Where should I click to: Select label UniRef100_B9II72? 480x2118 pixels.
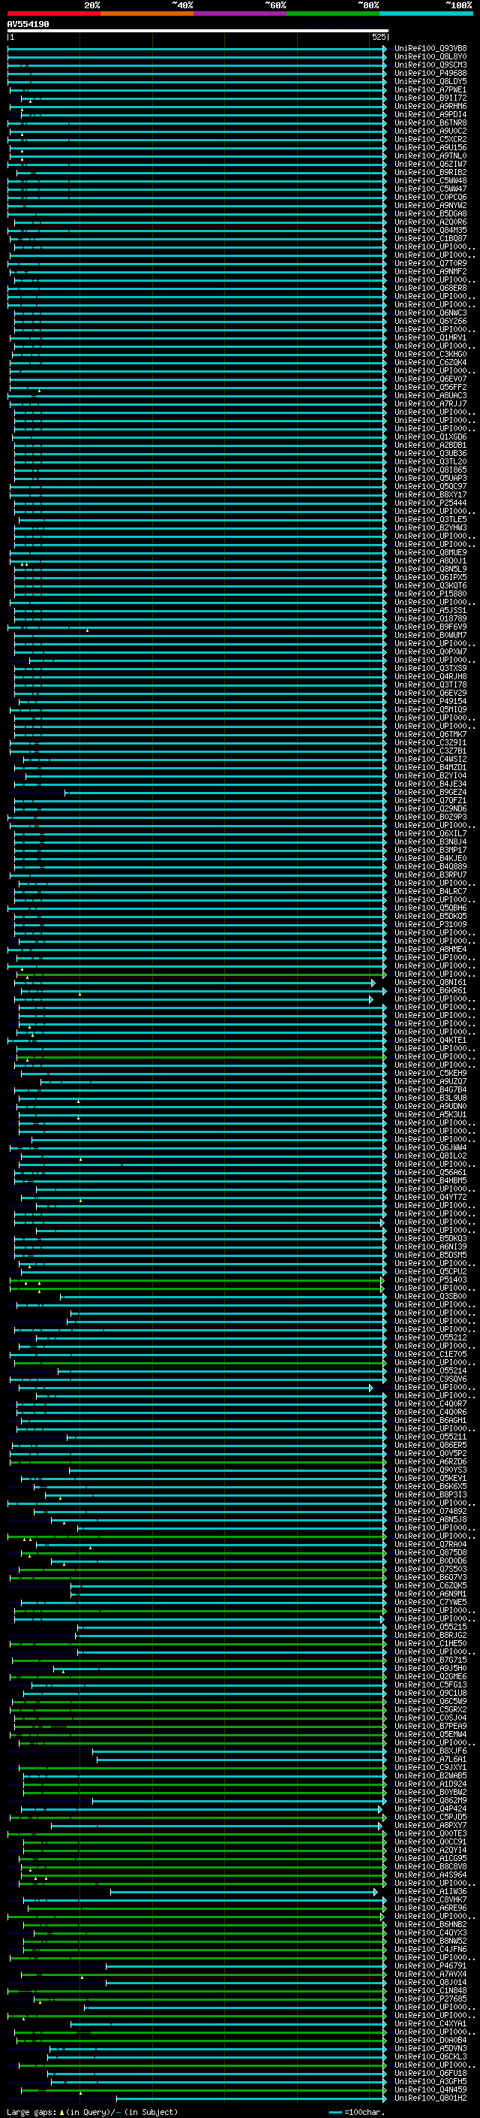pos(430,98)
